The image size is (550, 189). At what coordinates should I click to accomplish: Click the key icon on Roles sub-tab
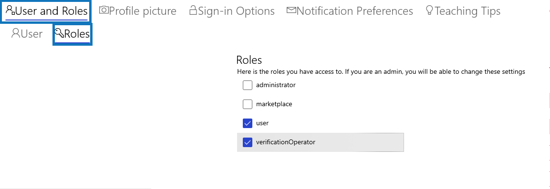(x=60, y=33)
